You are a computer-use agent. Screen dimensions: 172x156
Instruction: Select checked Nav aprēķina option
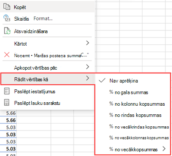coord(133,81)
